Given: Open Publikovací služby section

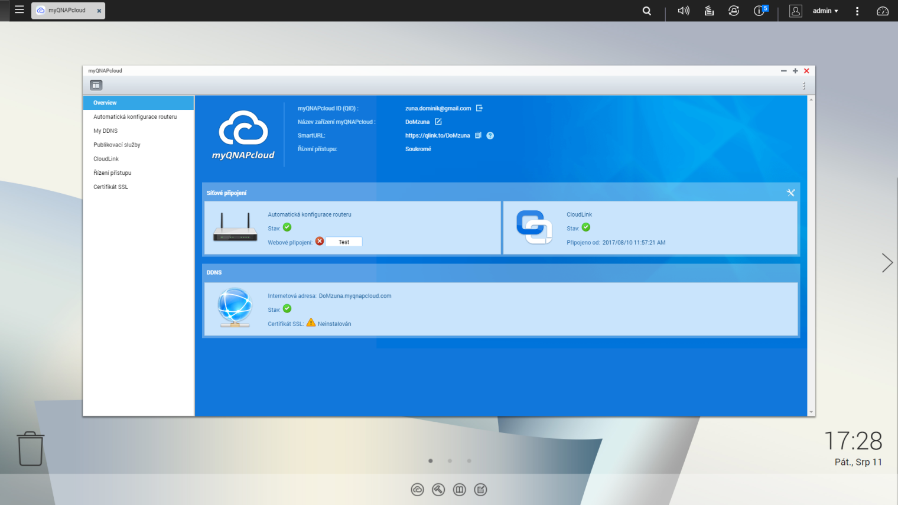Looking at the screenshot, I should (138, 145).
